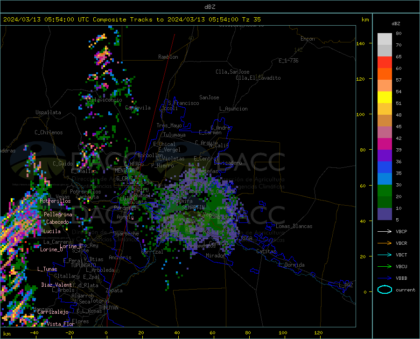Click the 'Capdevila' map label
This screenshot has width=420, height=339.
click(x=138, y=108)
